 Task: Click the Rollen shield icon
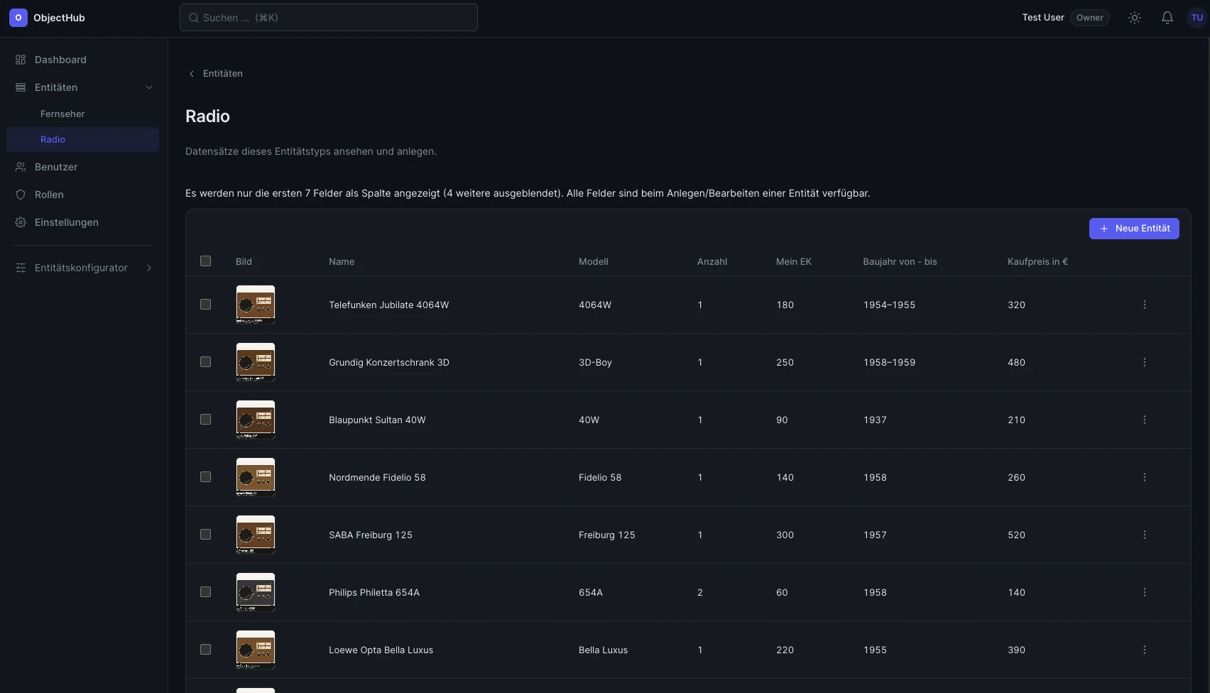point(21,195)
